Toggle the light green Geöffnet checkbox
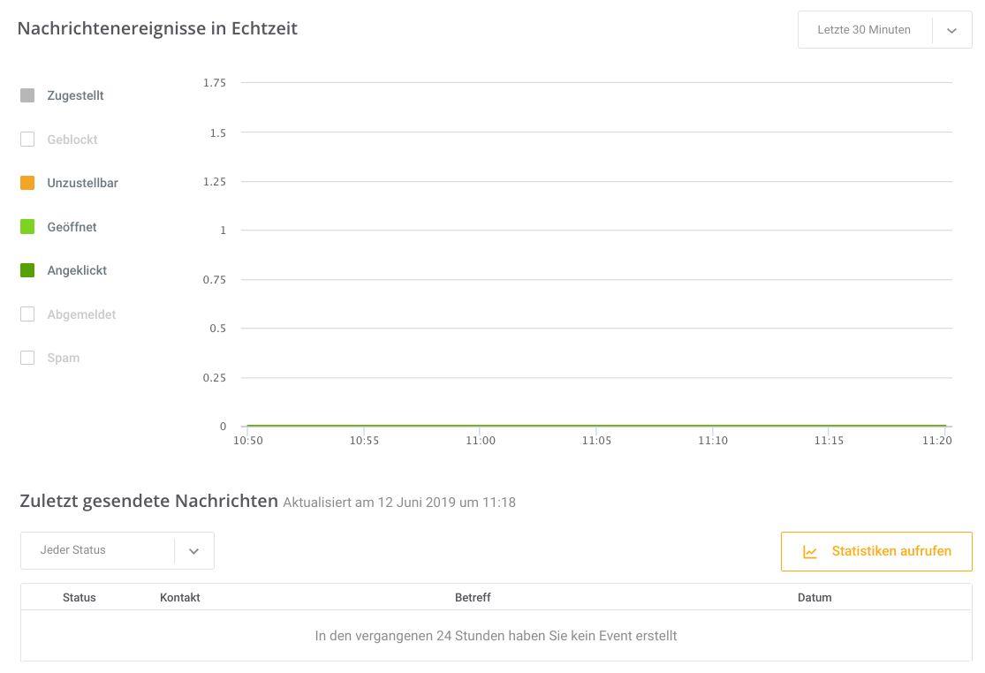The image size is (985, 673). [x=27, y=227]
